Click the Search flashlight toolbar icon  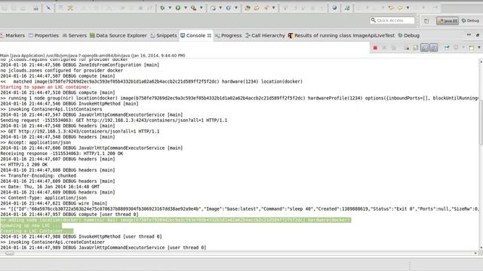[x=266, y=8]
